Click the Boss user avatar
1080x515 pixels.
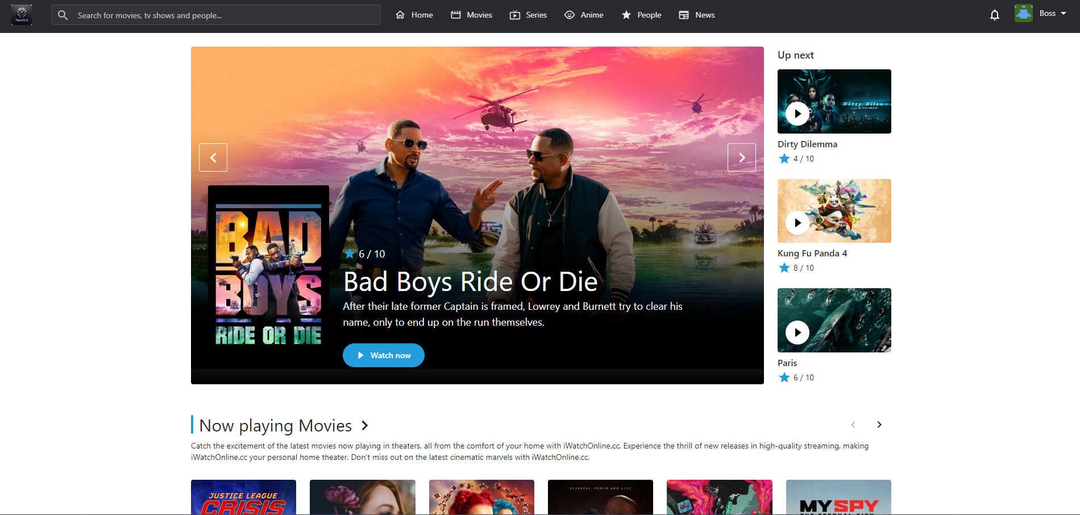(x=1024, y=13)
